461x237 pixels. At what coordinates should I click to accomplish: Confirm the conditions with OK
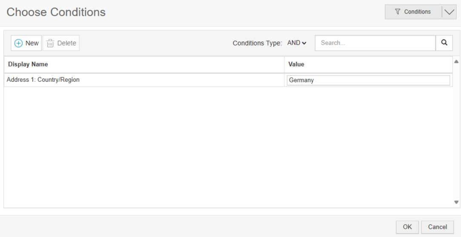(x=407, y=227)
